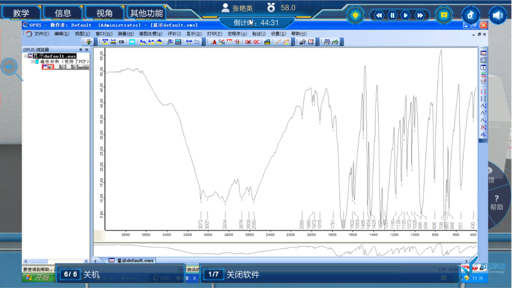Open the 验证(i) menu

258,34
